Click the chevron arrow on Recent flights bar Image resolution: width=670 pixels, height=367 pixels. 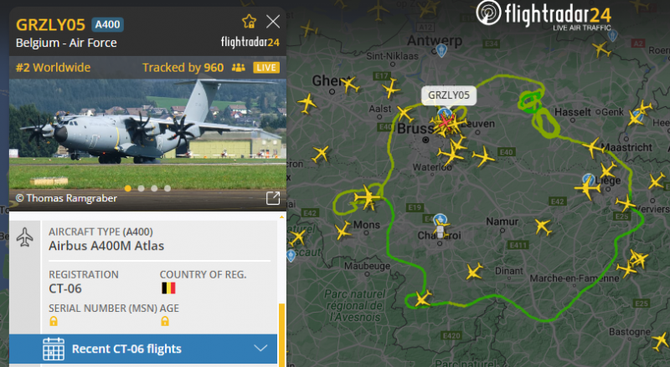[x=260, y=349]
